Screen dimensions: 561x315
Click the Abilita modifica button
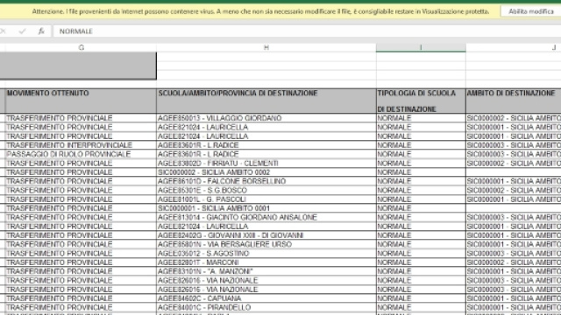[x=531, y=11]
